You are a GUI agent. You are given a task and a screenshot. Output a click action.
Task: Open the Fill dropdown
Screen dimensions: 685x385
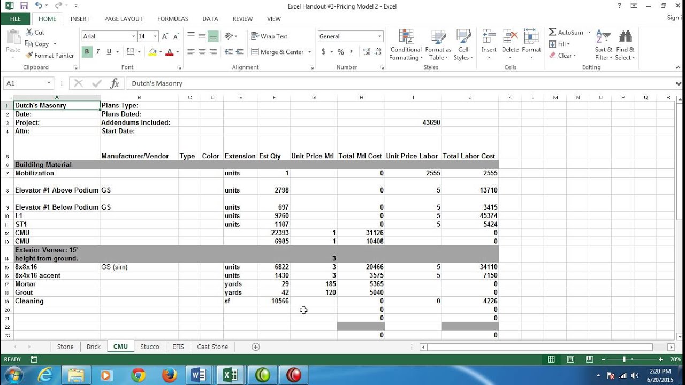pos(560,44)
